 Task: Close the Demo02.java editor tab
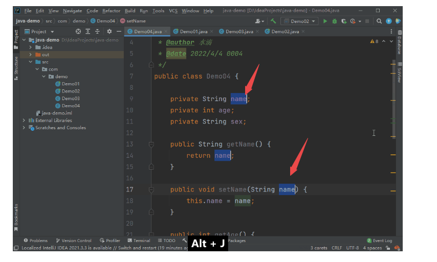coord(303,32)
